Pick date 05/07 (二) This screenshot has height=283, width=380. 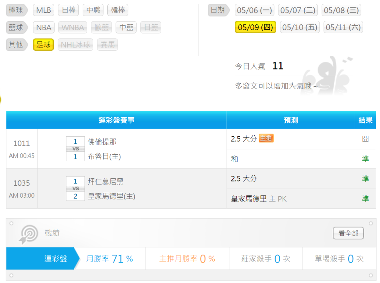pyautogui.click(x=298, y=10)
